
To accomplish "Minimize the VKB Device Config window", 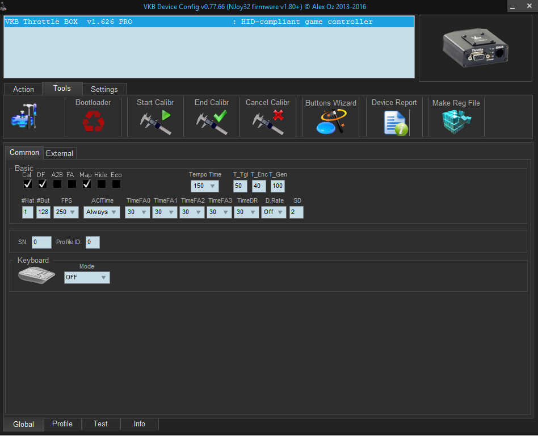I will click(512, 6).
